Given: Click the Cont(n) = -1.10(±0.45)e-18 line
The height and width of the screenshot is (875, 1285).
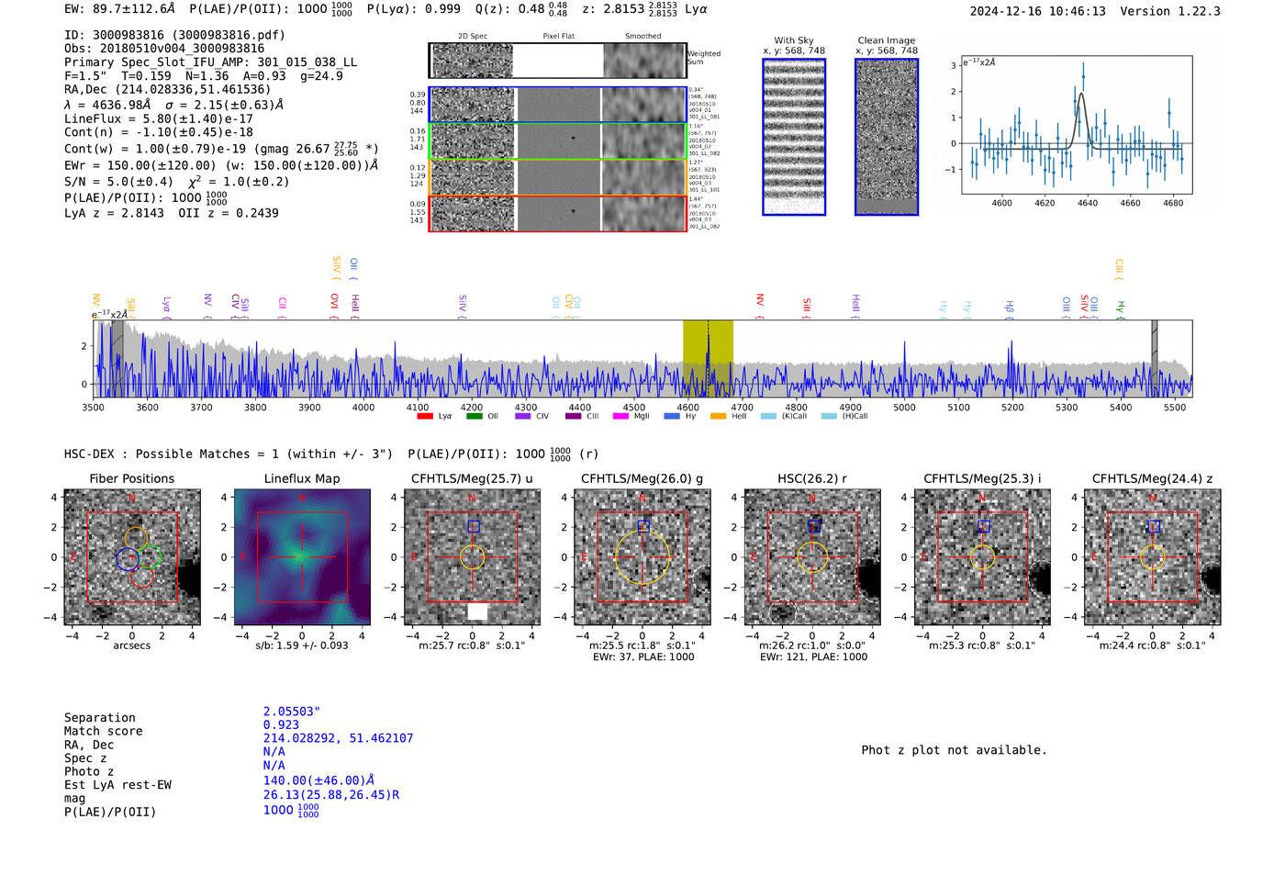Looking at the screenshot, I should click(x=159, y=132).
